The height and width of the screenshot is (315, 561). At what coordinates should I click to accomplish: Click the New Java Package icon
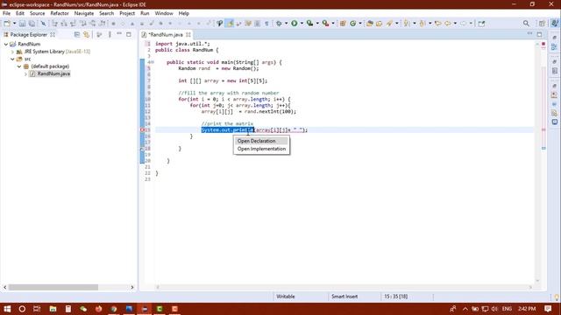[343, 24]
